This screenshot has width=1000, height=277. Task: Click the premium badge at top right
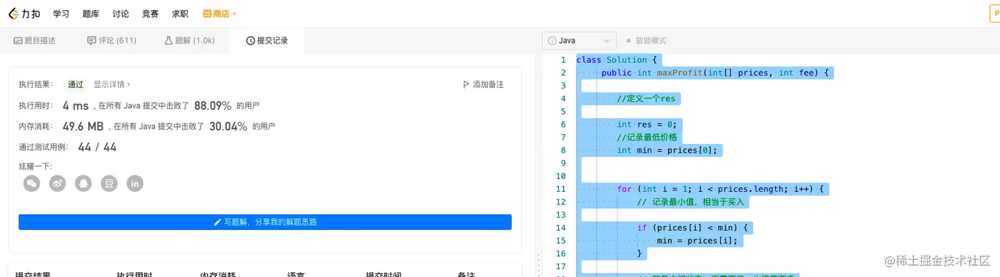[995, 14]
